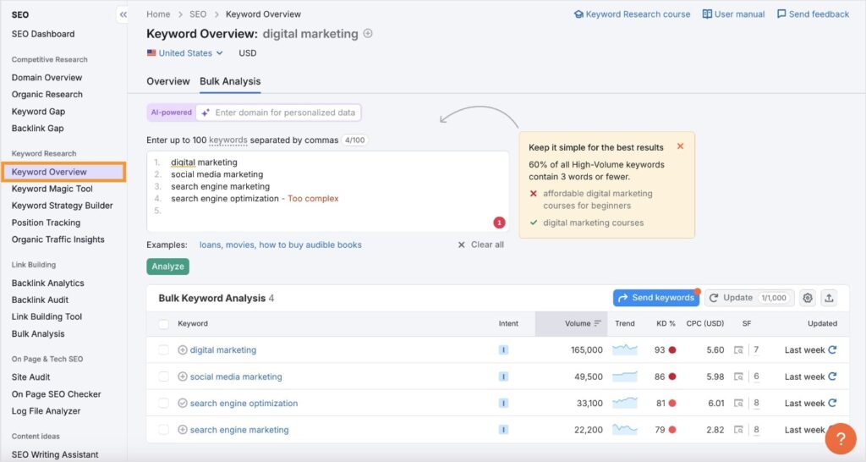Open trend sparkline for search engine marketing
Viewport: 866px width, 462px height.
(x=625, y=429)
